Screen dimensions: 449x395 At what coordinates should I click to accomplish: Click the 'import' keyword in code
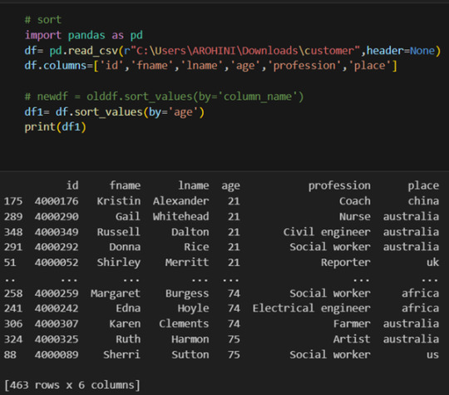point(43,35)
